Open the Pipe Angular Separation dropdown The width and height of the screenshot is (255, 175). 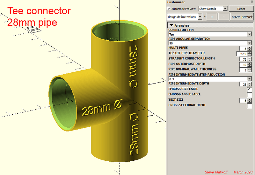point(210,43)
